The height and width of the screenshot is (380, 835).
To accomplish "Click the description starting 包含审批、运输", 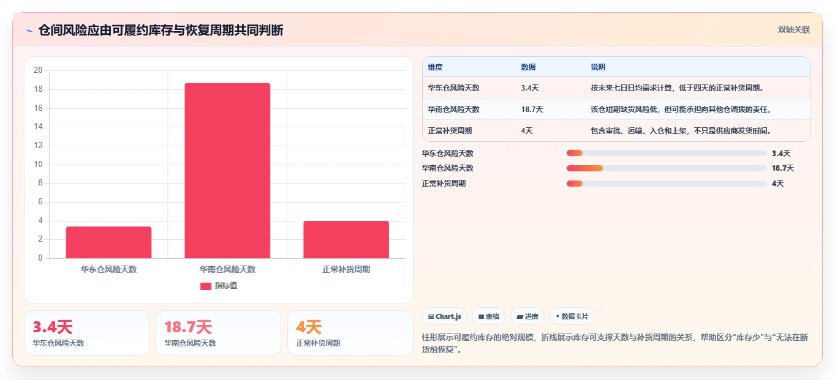I will 681,131.
